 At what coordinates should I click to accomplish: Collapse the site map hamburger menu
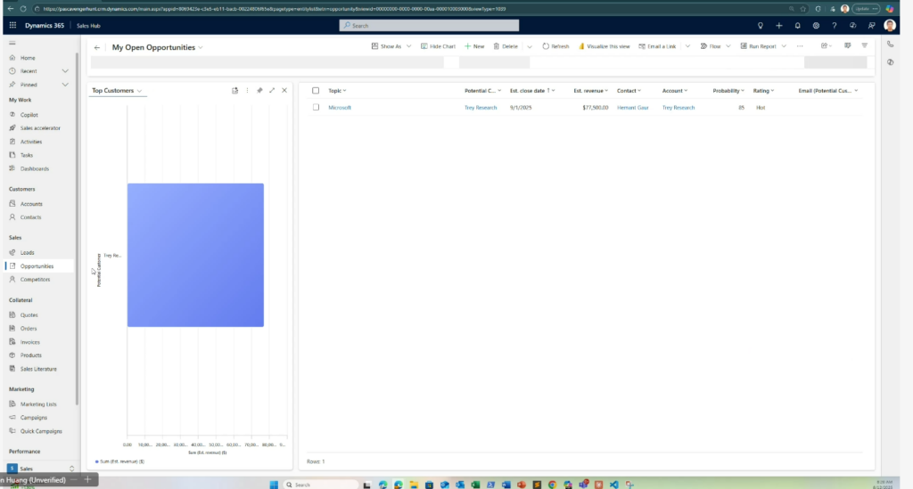(x=12, y=43)
